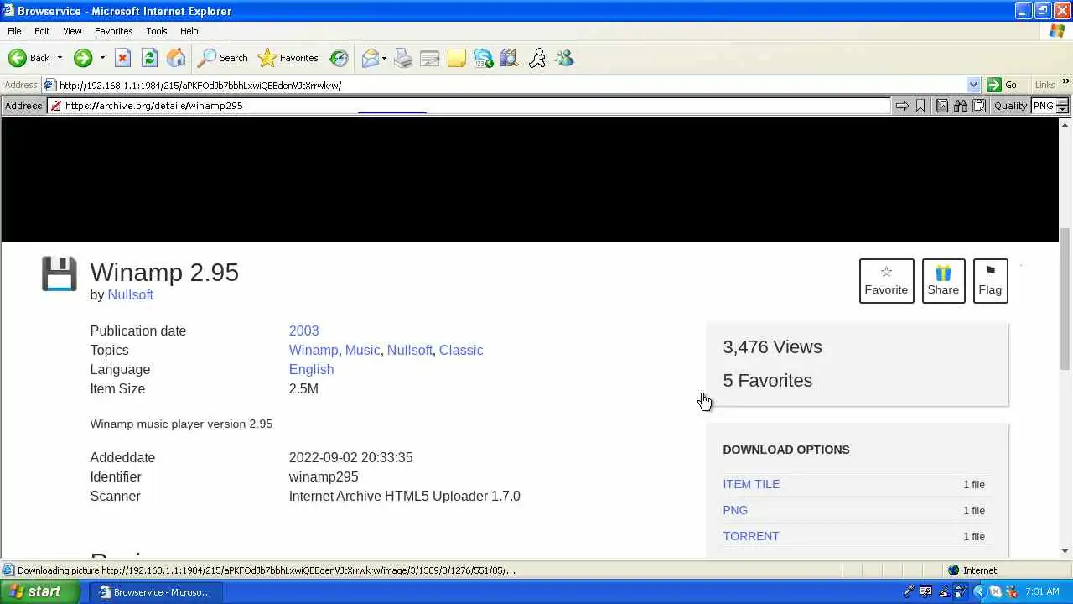Click the 7:31 AM system clock

pyautogui.click(x=1043, y=592)
